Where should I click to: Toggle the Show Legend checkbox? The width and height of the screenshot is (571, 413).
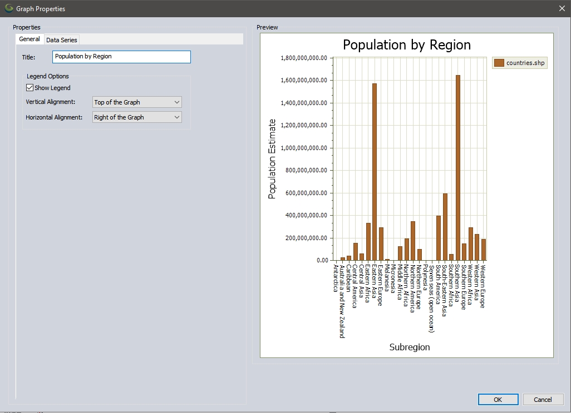point(30,88)
